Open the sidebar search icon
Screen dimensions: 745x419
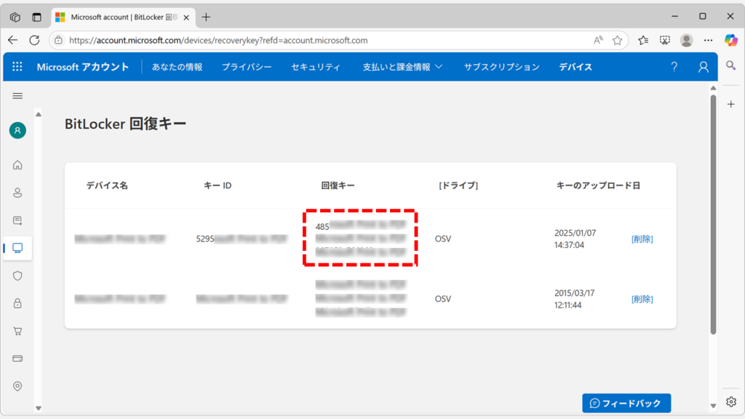tap(730, 65)
